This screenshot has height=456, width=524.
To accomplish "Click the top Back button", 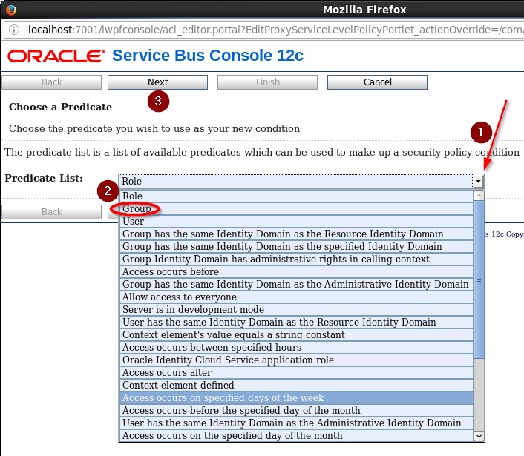I will pos(52,82).
